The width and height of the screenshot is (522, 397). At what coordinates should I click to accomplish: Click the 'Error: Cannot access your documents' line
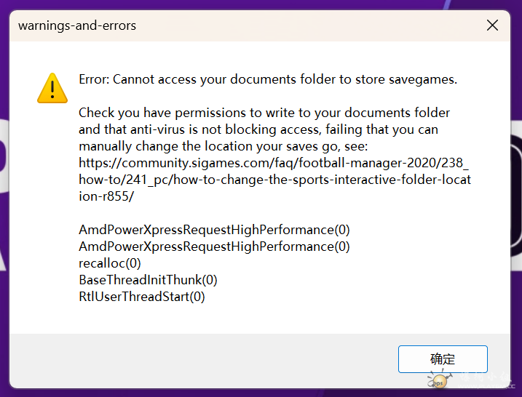point(268,79)
